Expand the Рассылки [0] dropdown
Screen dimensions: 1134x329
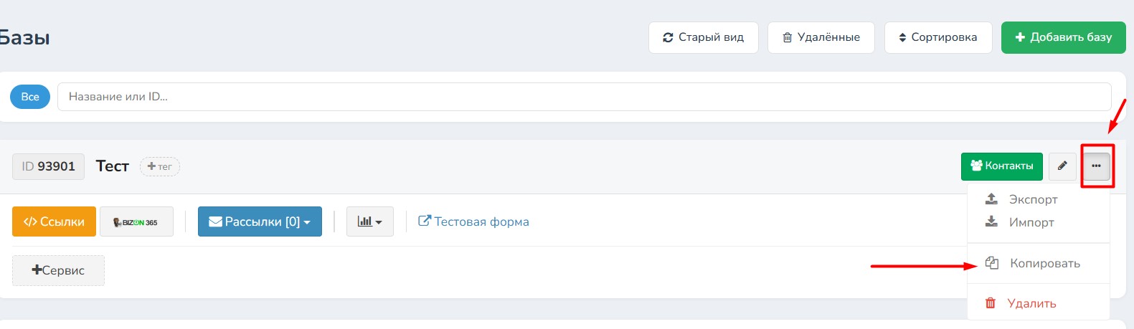260,222
